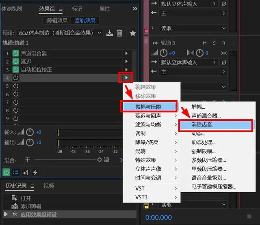
Task: Click the lightning apply icon
Action: [35, 173]
